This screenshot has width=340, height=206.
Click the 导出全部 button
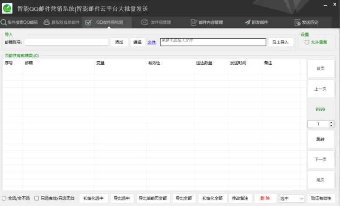(x=184, y=198)
